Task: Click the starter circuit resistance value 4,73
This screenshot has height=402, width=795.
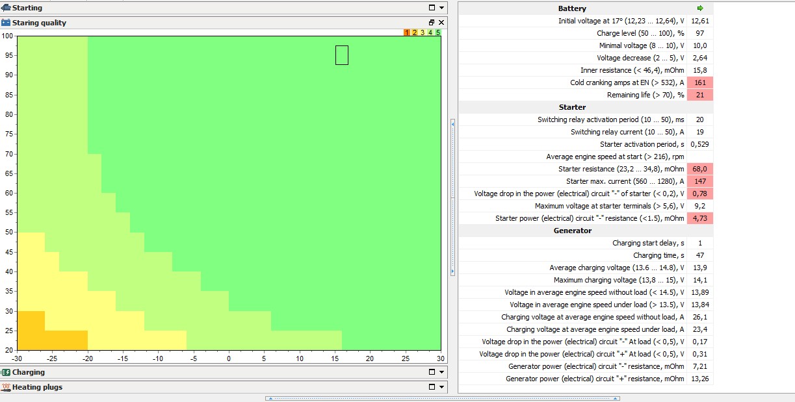Action: point(700,218)
